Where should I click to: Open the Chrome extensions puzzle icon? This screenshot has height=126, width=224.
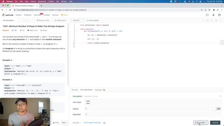click(214, 10)
